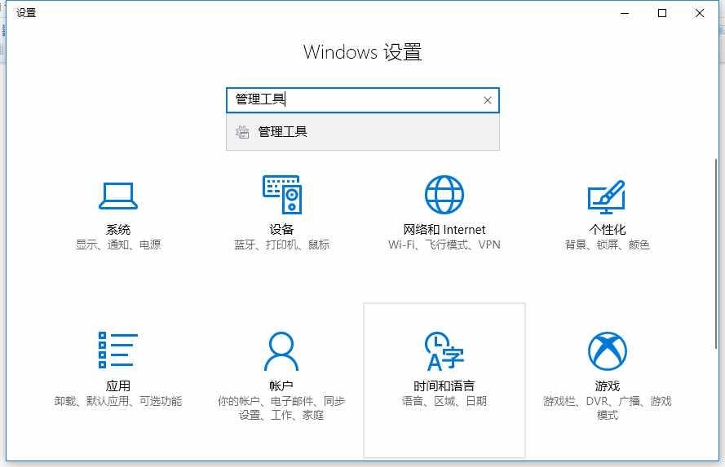Image resolution: width=725 pixels, height=467 pixels.
Task: Open the 设备 keyboard and speaker icon
Action: click(282, 195)
